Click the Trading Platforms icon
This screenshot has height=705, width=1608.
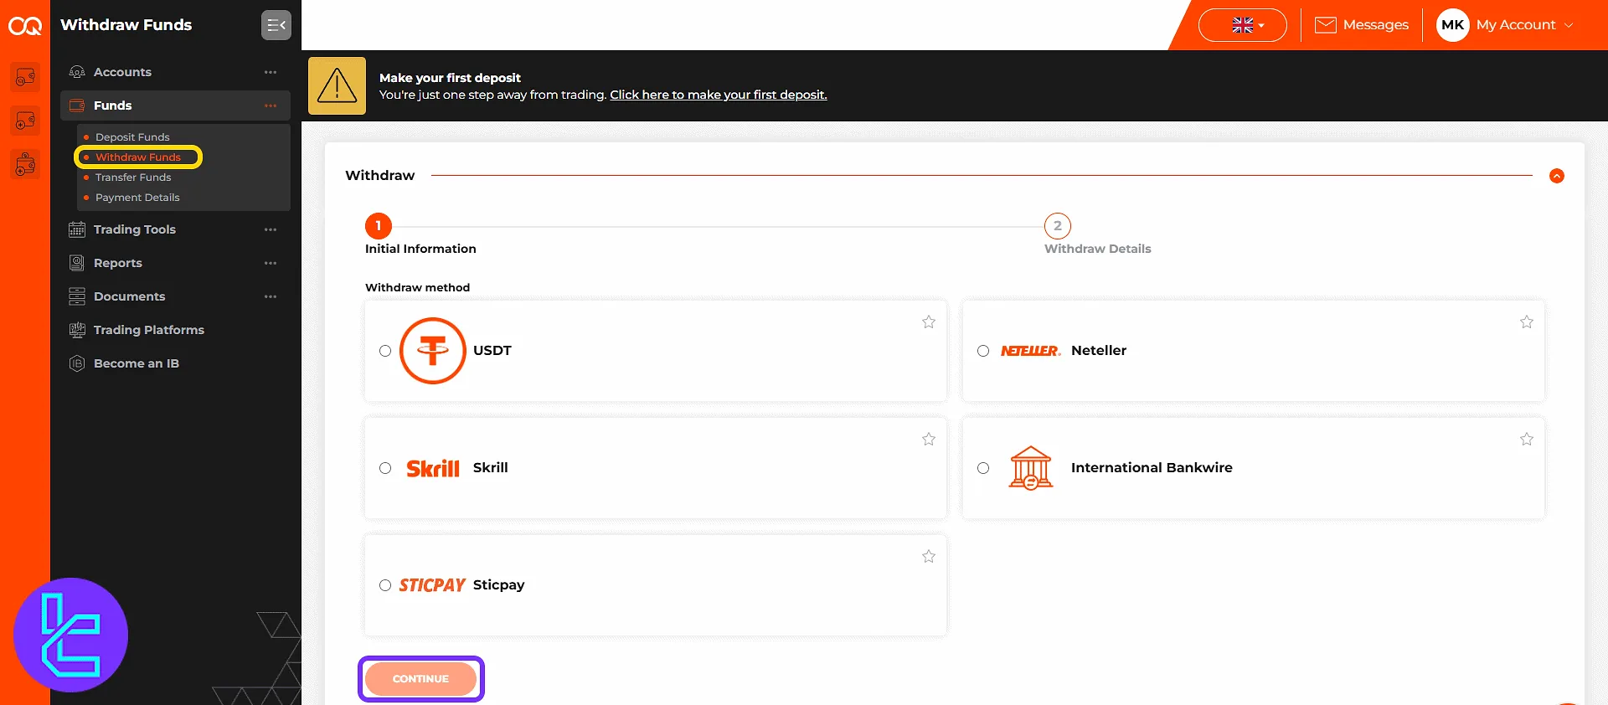(x=77, y=330)
